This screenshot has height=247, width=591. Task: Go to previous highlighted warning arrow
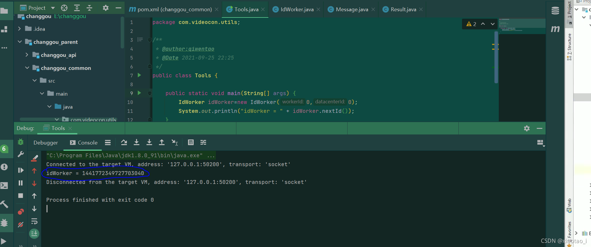483,24
